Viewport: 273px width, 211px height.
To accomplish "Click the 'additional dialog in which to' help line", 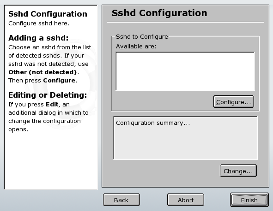I will coord(49,113).
